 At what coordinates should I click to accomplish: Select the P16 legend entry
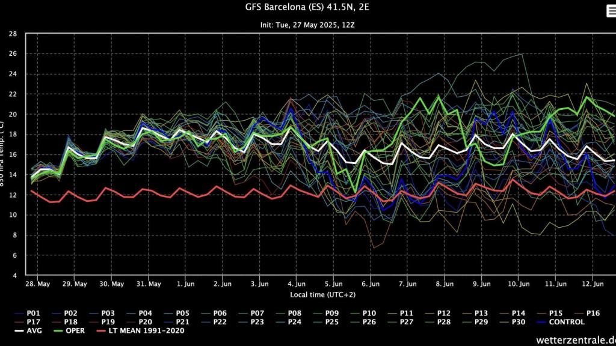click(593, 313)
